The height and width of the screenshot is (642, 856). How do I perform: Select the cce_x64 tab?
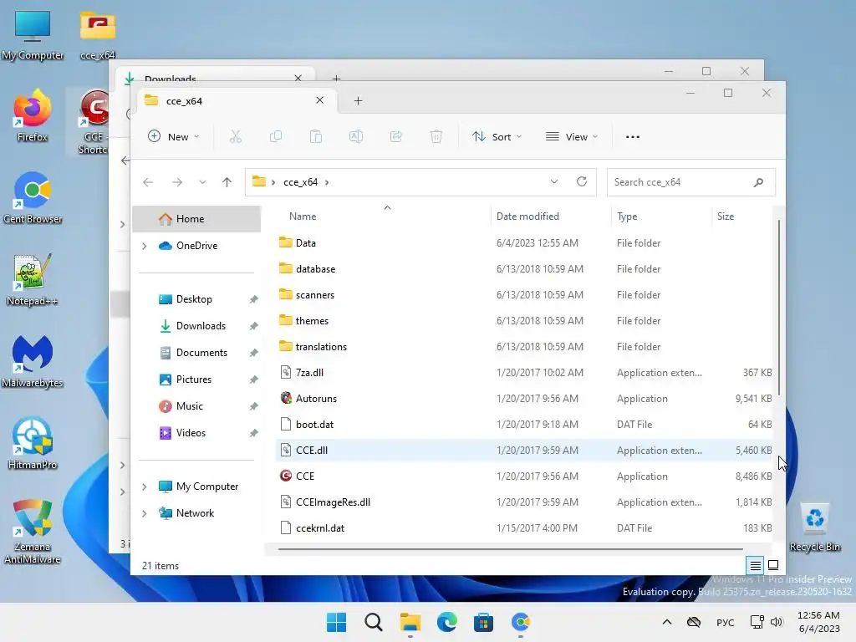[237, 101]
